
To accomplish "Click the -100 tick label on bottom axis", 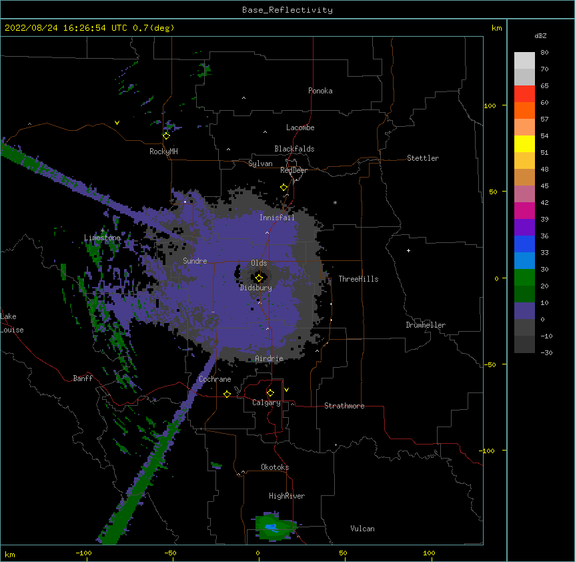I will click(x=83, y=553).
